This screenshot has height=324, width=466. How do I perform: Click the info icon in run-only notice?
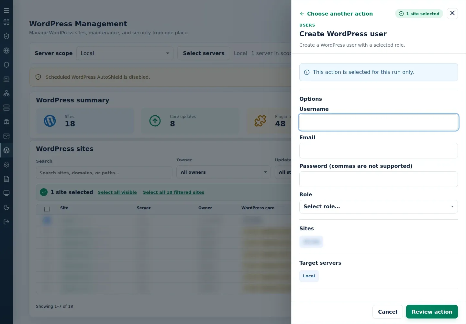[307, 72]
